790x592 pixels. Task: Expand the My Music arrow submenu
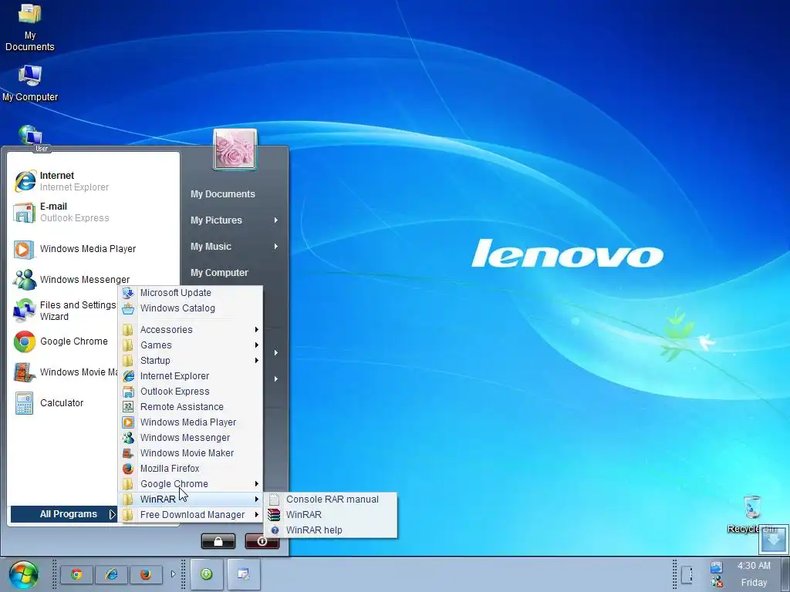tap(276, 246)
